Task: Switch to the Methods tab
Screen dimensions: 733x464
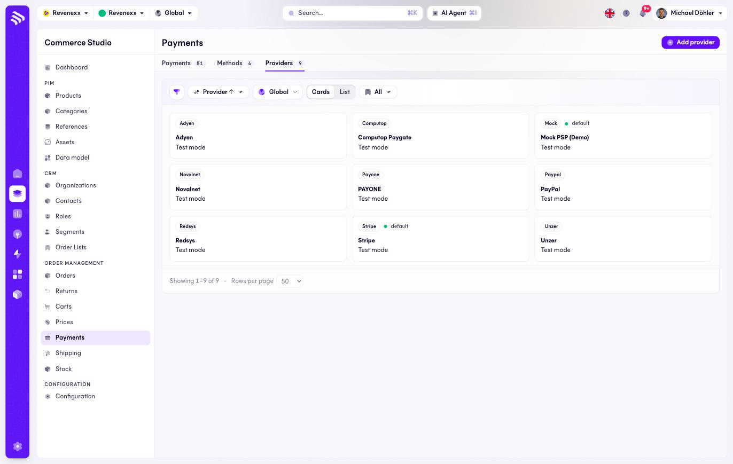Action: (235, 63)
